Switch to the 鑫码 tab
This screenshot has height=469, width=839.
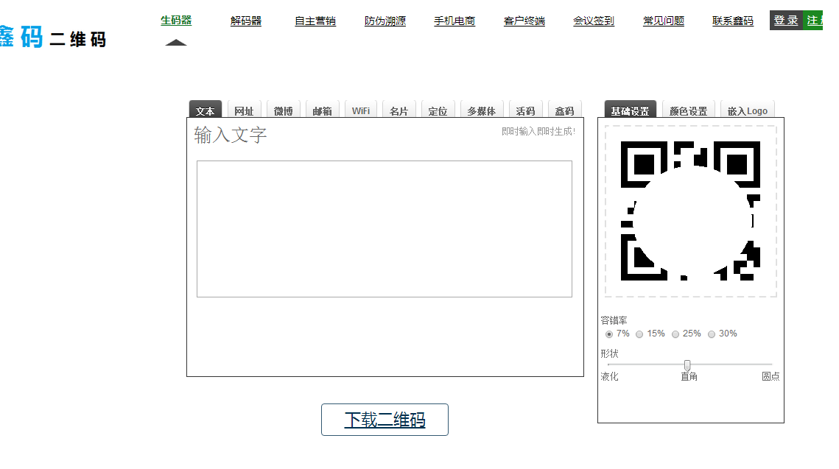point(564,110)
